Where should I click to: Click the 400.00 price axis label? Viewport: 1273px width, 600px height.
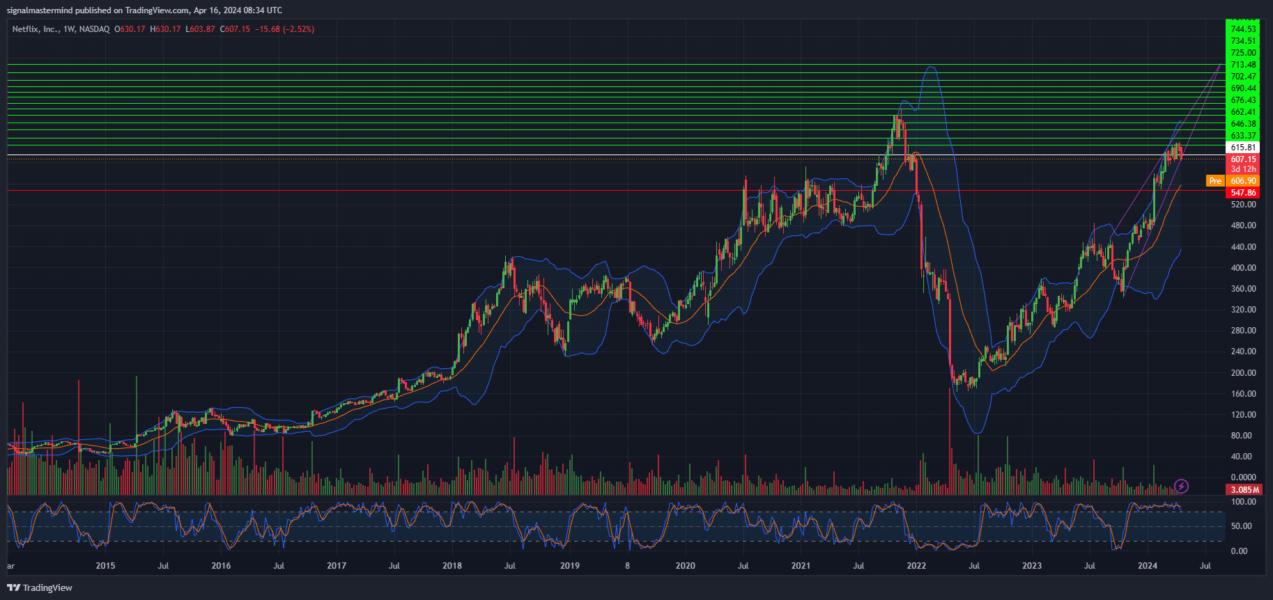[x=1243, y=268]
